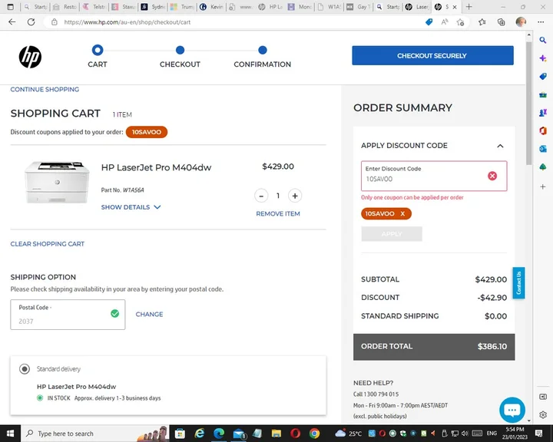
Task: Click the HP logo
Action: 30,57
